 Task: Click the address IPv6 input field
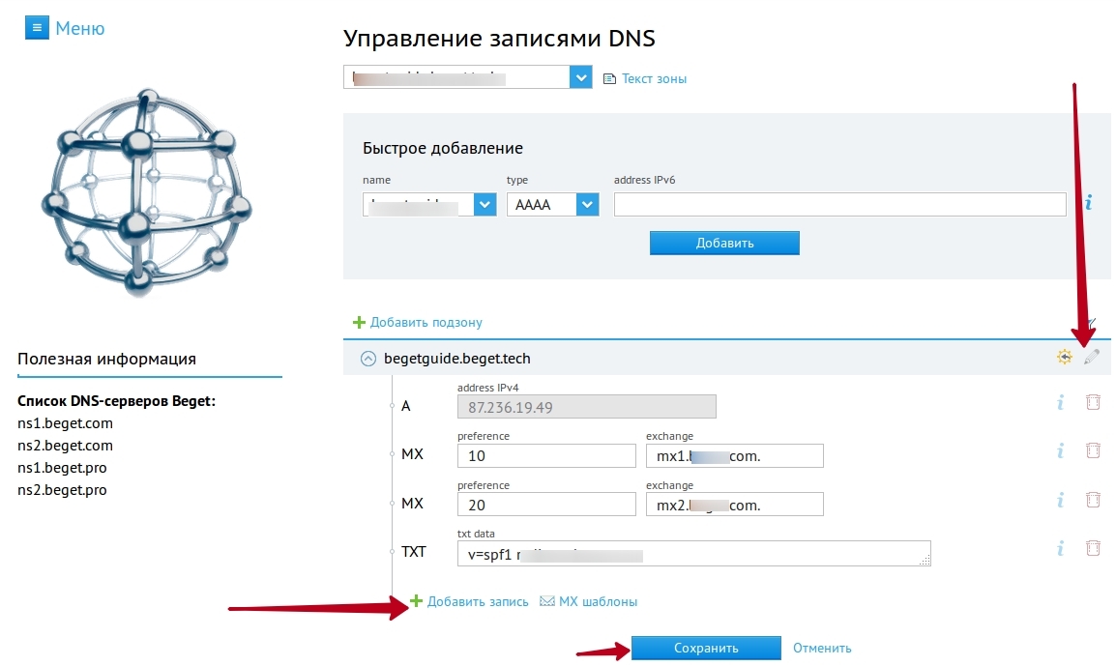click(x=839, y=204)
